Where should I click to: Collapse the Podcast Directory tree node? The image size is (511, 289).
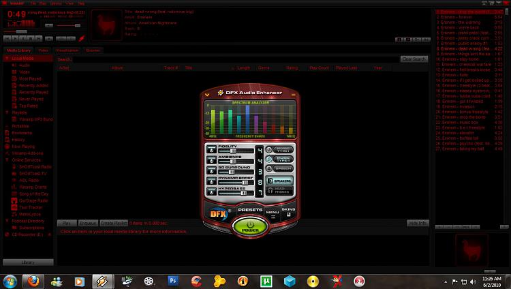pos(7,221)
